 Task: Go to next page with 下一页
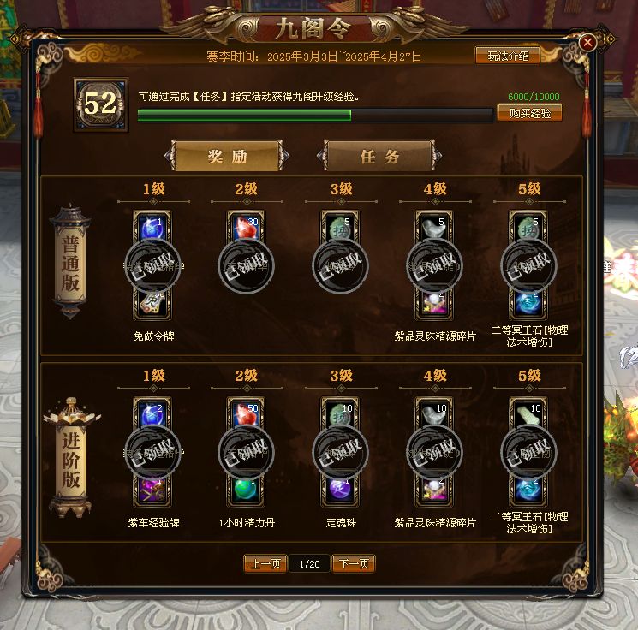tap(354, 563)
